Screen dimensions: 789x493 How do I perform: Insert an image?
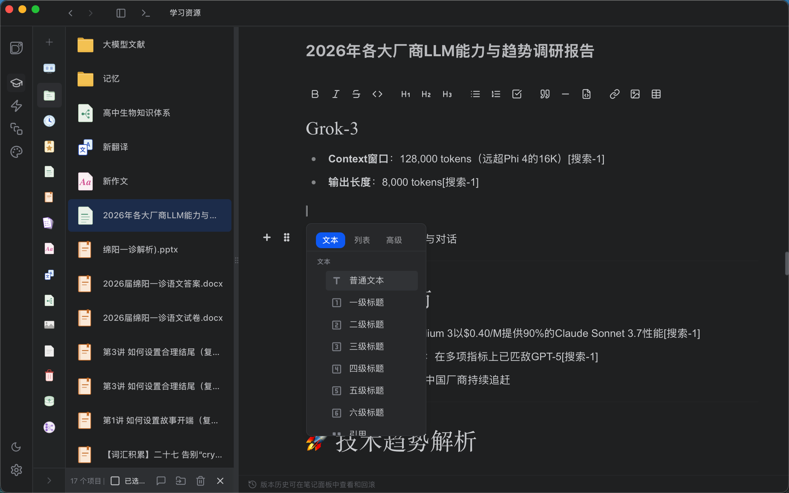[635, 94]
